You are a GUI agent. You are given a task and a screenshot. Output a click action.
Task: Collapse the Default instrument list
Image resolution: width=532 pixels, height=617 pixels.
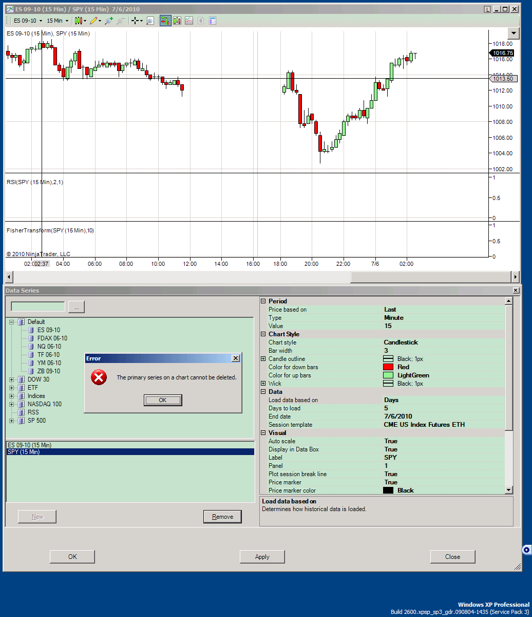pos(12,322)
